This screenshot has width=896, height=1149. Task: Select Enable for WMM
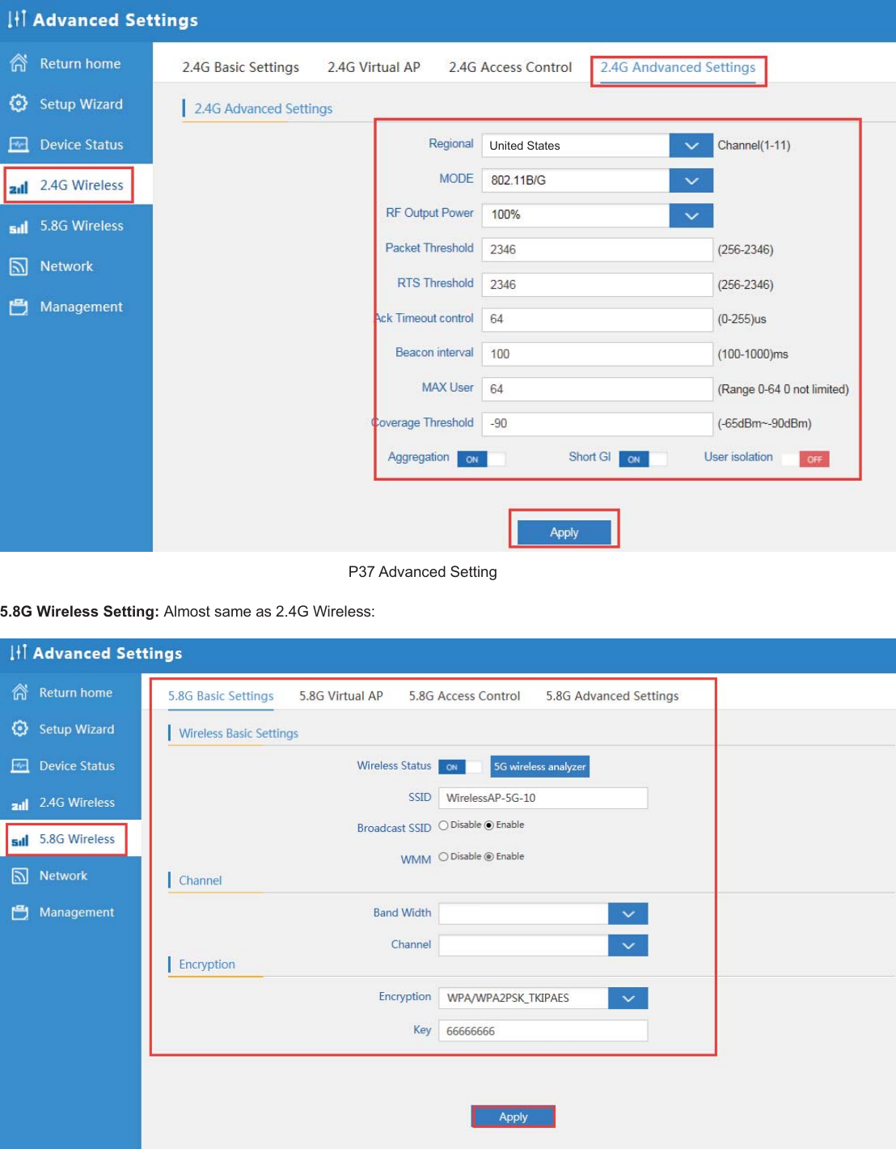click(x=488, y=857)
